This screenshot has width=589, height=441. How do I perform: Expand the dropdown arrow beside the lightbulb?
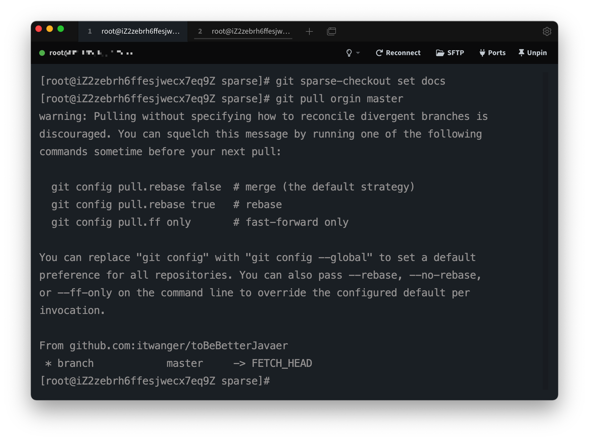pyautogui.click(x=358, y=53)
